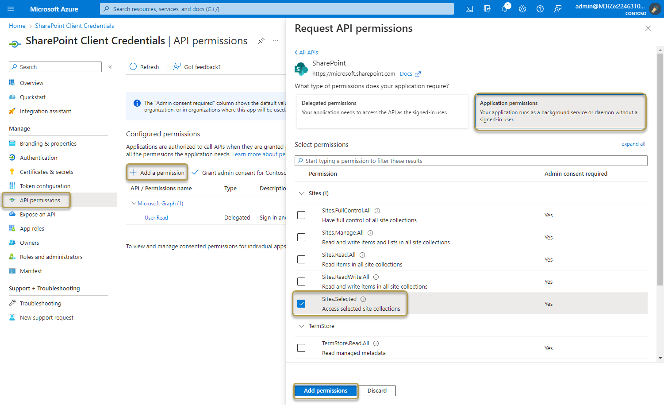This screenshot has width=664, height=405.
Task: Click the Add permissions button
Action: click(x=326, y=390)
